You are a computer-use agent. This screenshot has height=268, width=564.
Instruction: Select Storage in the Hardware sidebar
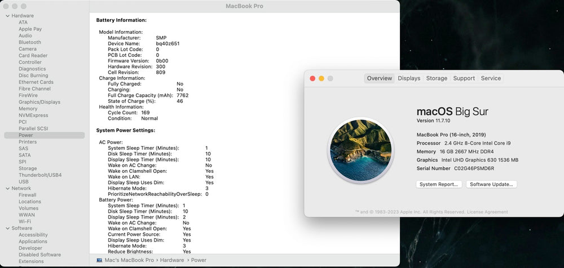(28, 168)
